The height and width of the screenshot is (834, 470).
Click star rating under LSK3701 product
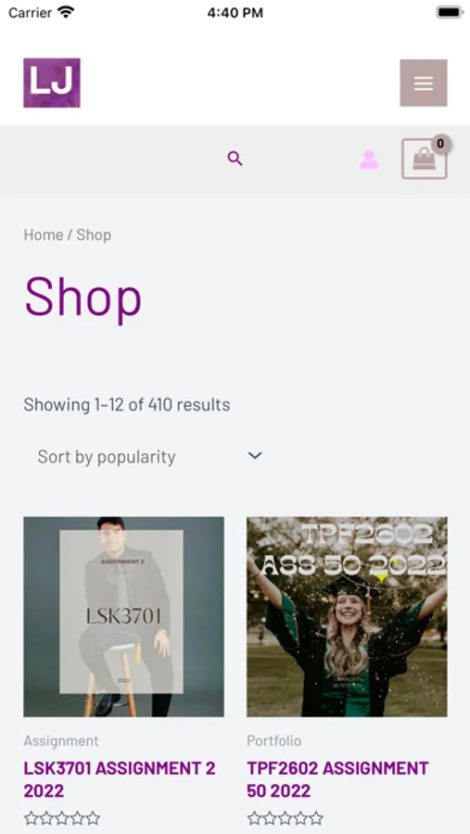pyautogui.click(x=62, y=818)
